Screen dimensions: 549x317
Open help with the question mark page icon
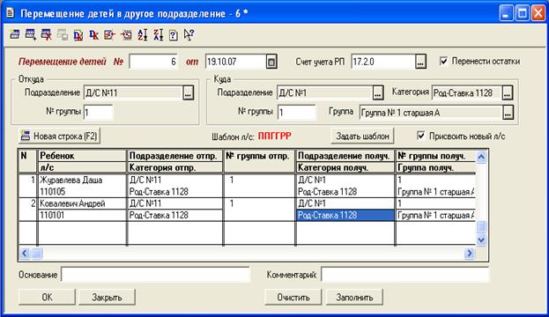(x=174, y=34)
